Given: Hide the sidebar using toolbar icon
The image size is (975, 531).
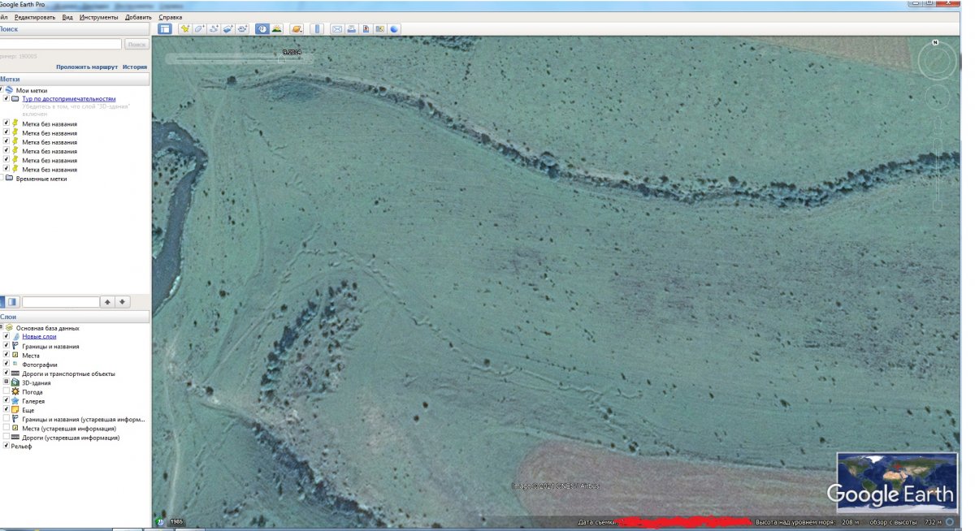Looking at the screenshot, I should (x=165, y=29).
